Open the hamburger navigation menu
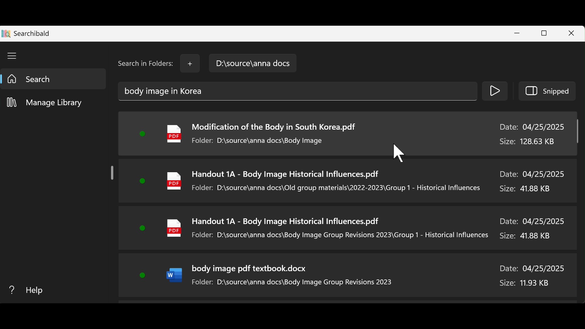Image resolution: width=585 pixels, height=329 pixels. pyautogui.click(x=12, y=56)
